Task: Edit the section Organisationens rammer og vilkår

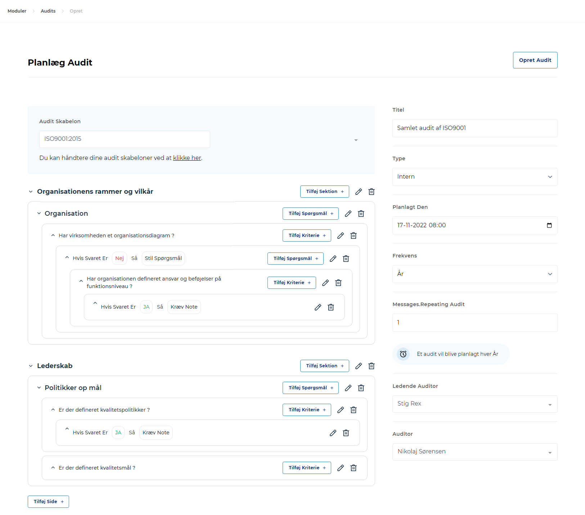Action: [359, 191]
